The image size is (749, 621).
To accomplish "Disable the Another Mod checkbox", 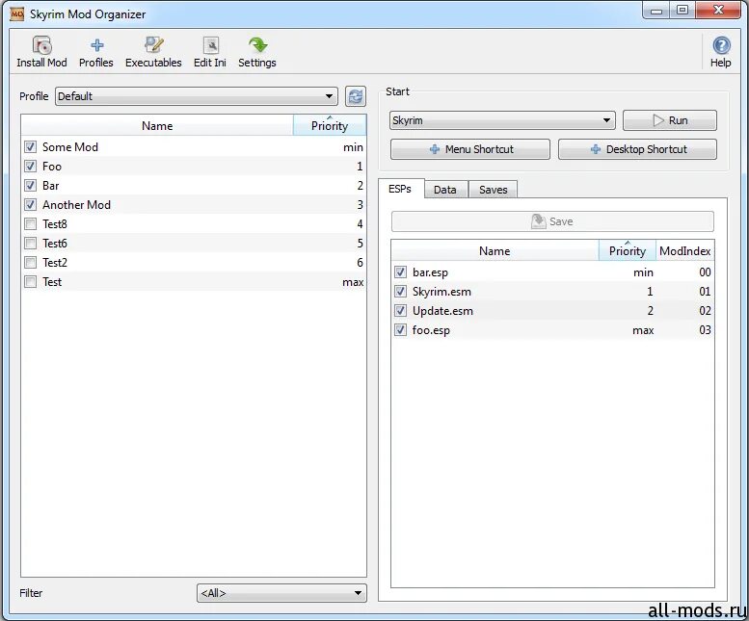I will tap(31, 205).
